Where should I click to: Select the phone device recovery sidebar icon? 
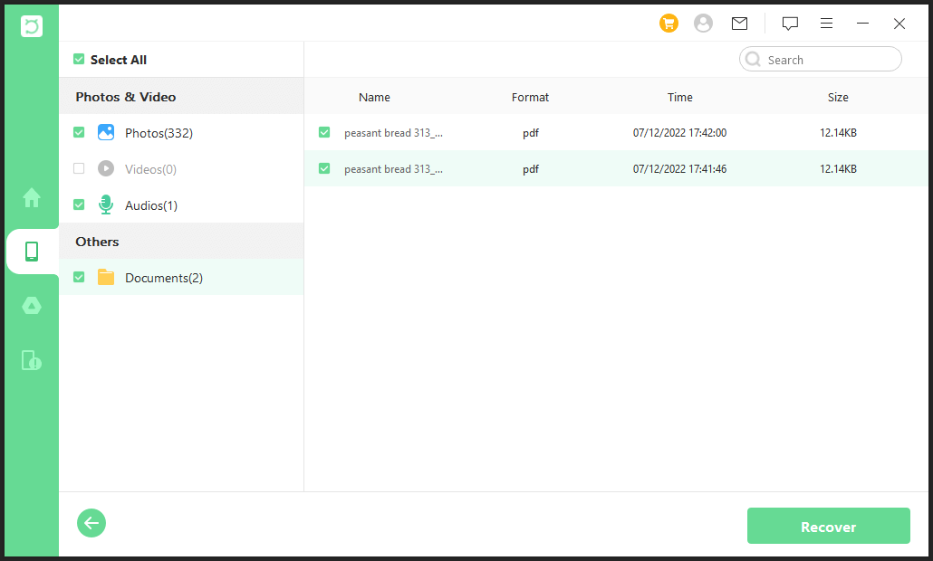[x=32, y=252]
